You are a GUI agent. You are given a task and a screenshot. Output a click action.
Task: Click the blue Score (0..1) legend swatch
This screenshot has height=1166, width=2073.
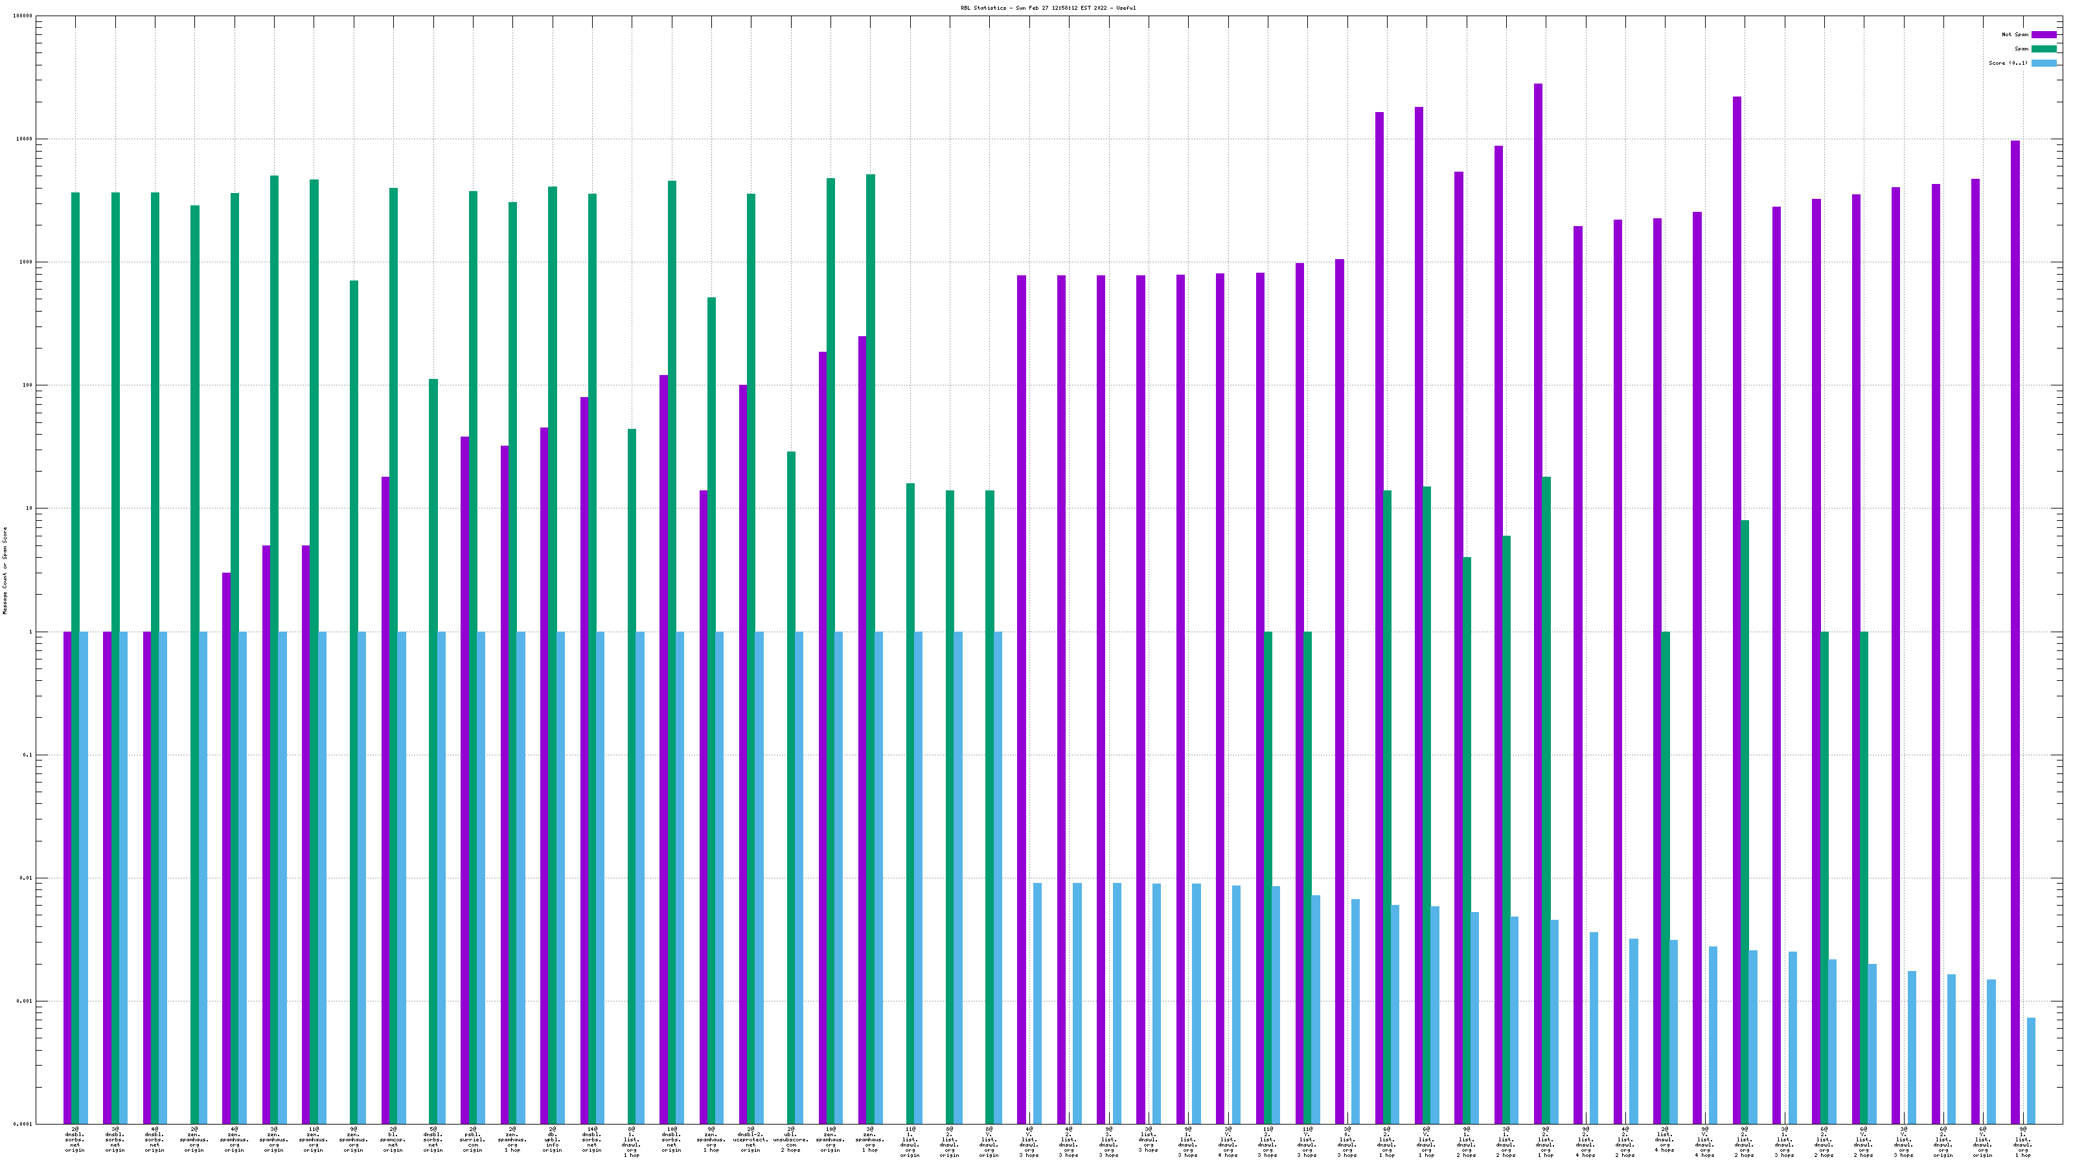pyautogui.click(x=2044, y=63)
